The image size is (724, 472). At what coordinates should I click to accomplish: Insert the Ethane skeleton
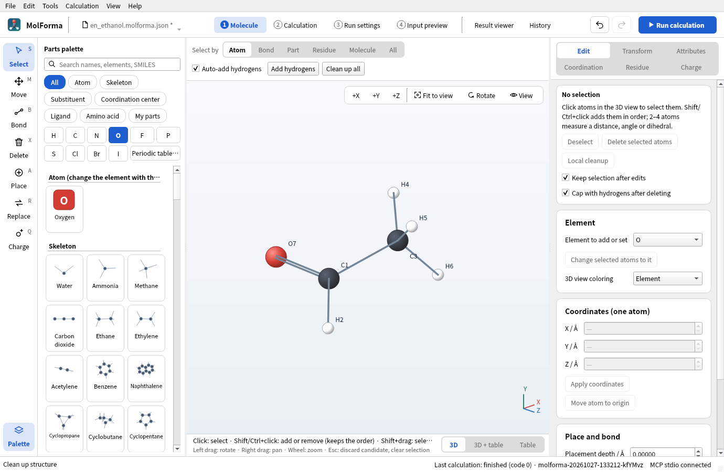click(x=105, y=328)
